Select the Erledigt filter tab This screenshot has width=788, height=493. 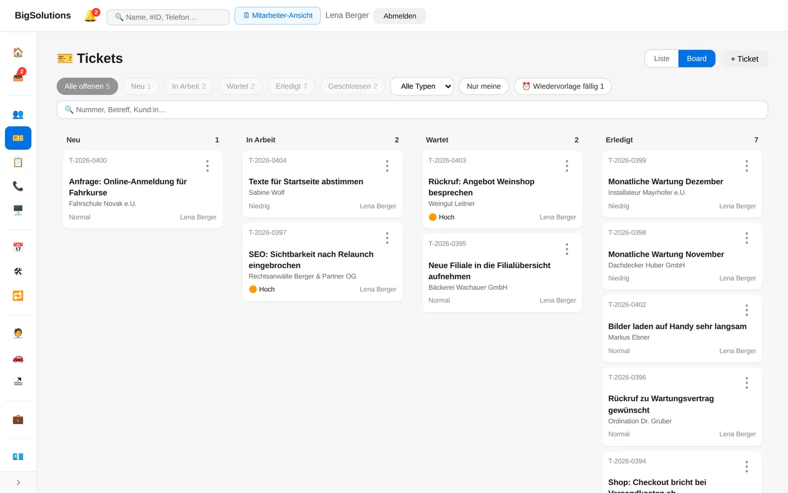click(x=291, y=86)
